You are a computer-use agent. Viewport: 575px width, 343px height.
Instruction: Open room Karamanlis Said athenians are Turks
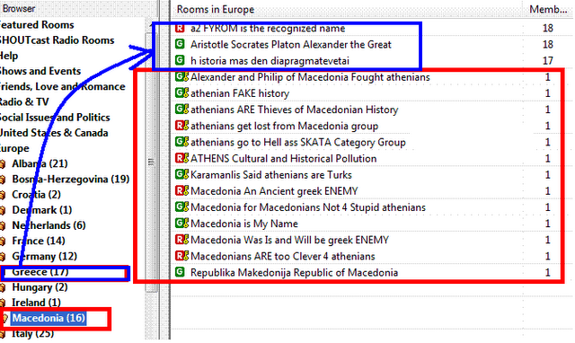coord(271,175)
